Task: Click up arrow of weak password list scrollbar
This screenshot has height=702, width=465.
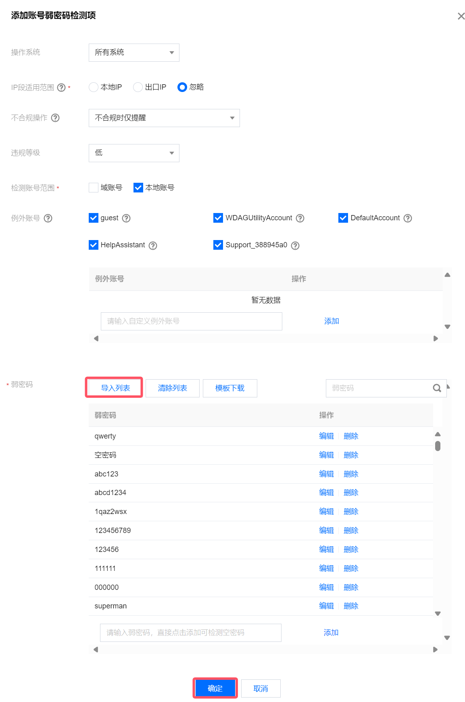Action: point(438,434)
